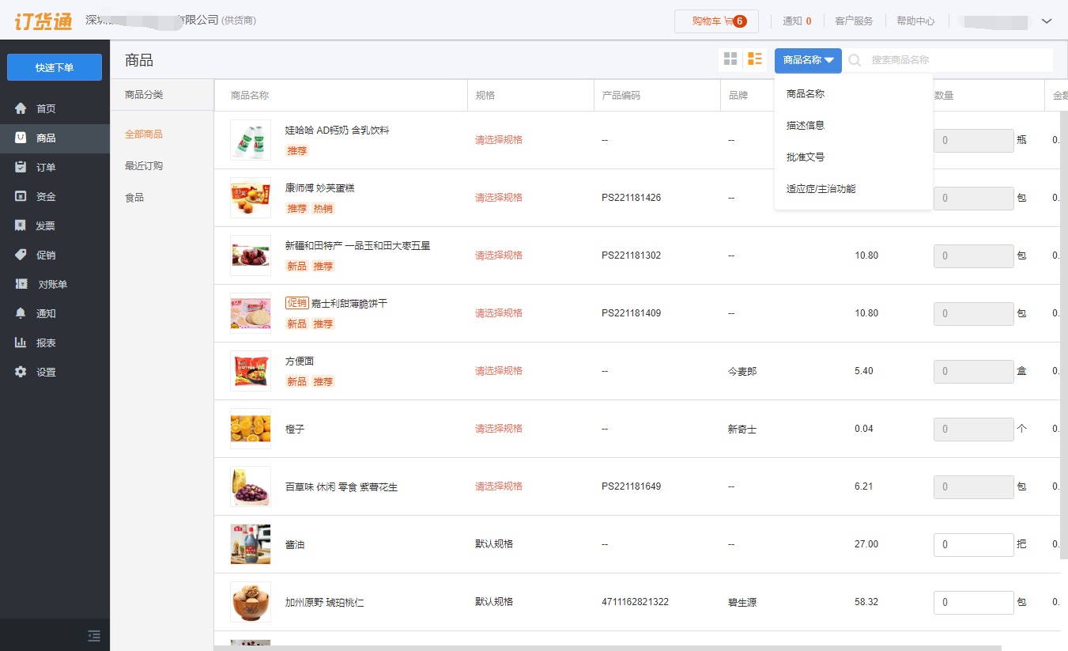Select specification for 嘉士利甜薄脆饼干
This screenshot has height=651, width=1068.
499,313
